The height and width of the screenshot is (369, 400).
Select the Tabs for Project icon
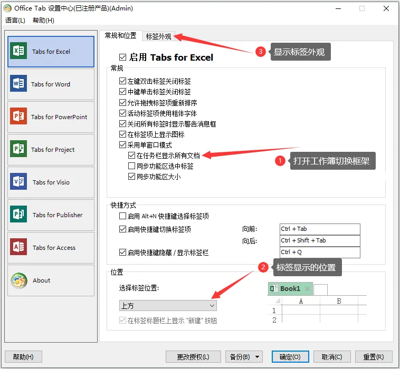pos(18,149)
